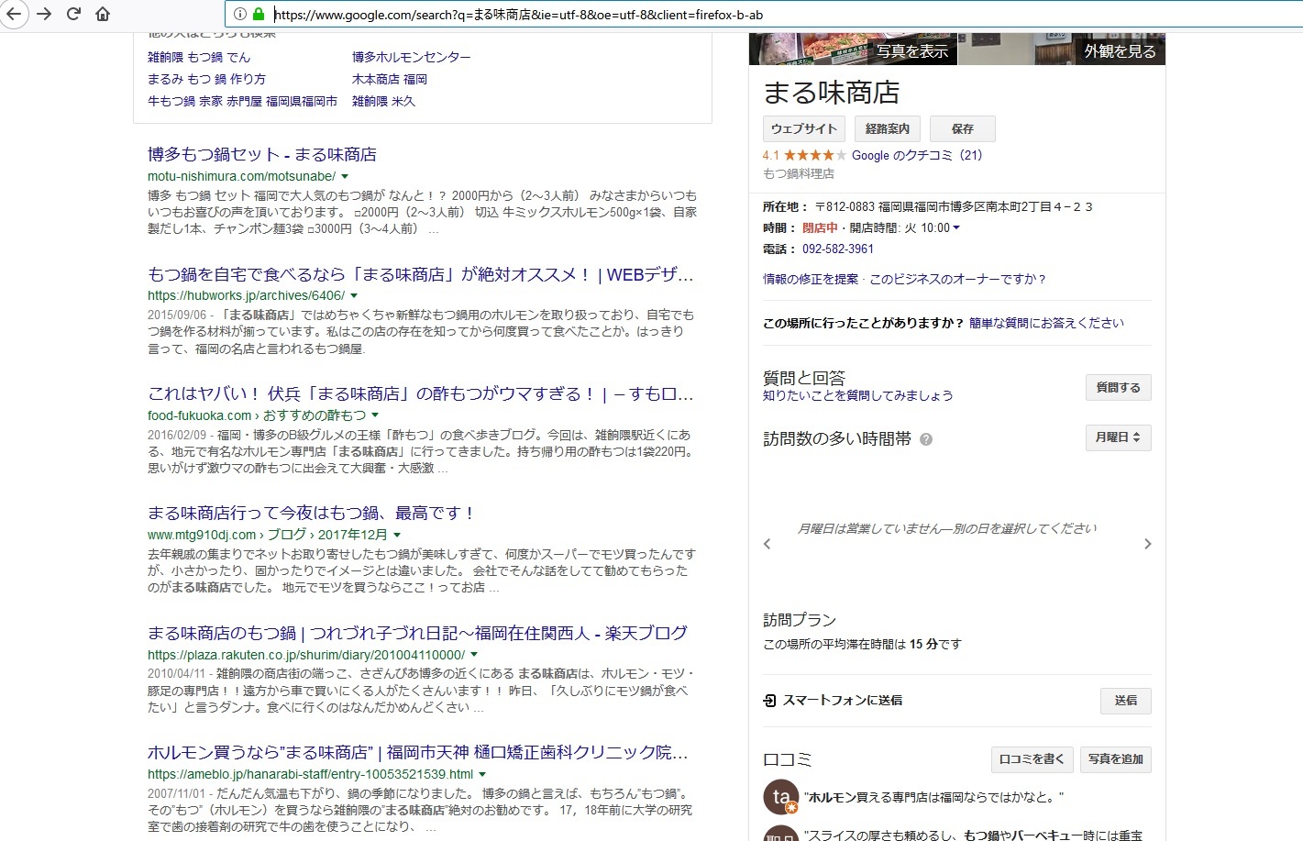Click the 質問する button

1118,388
